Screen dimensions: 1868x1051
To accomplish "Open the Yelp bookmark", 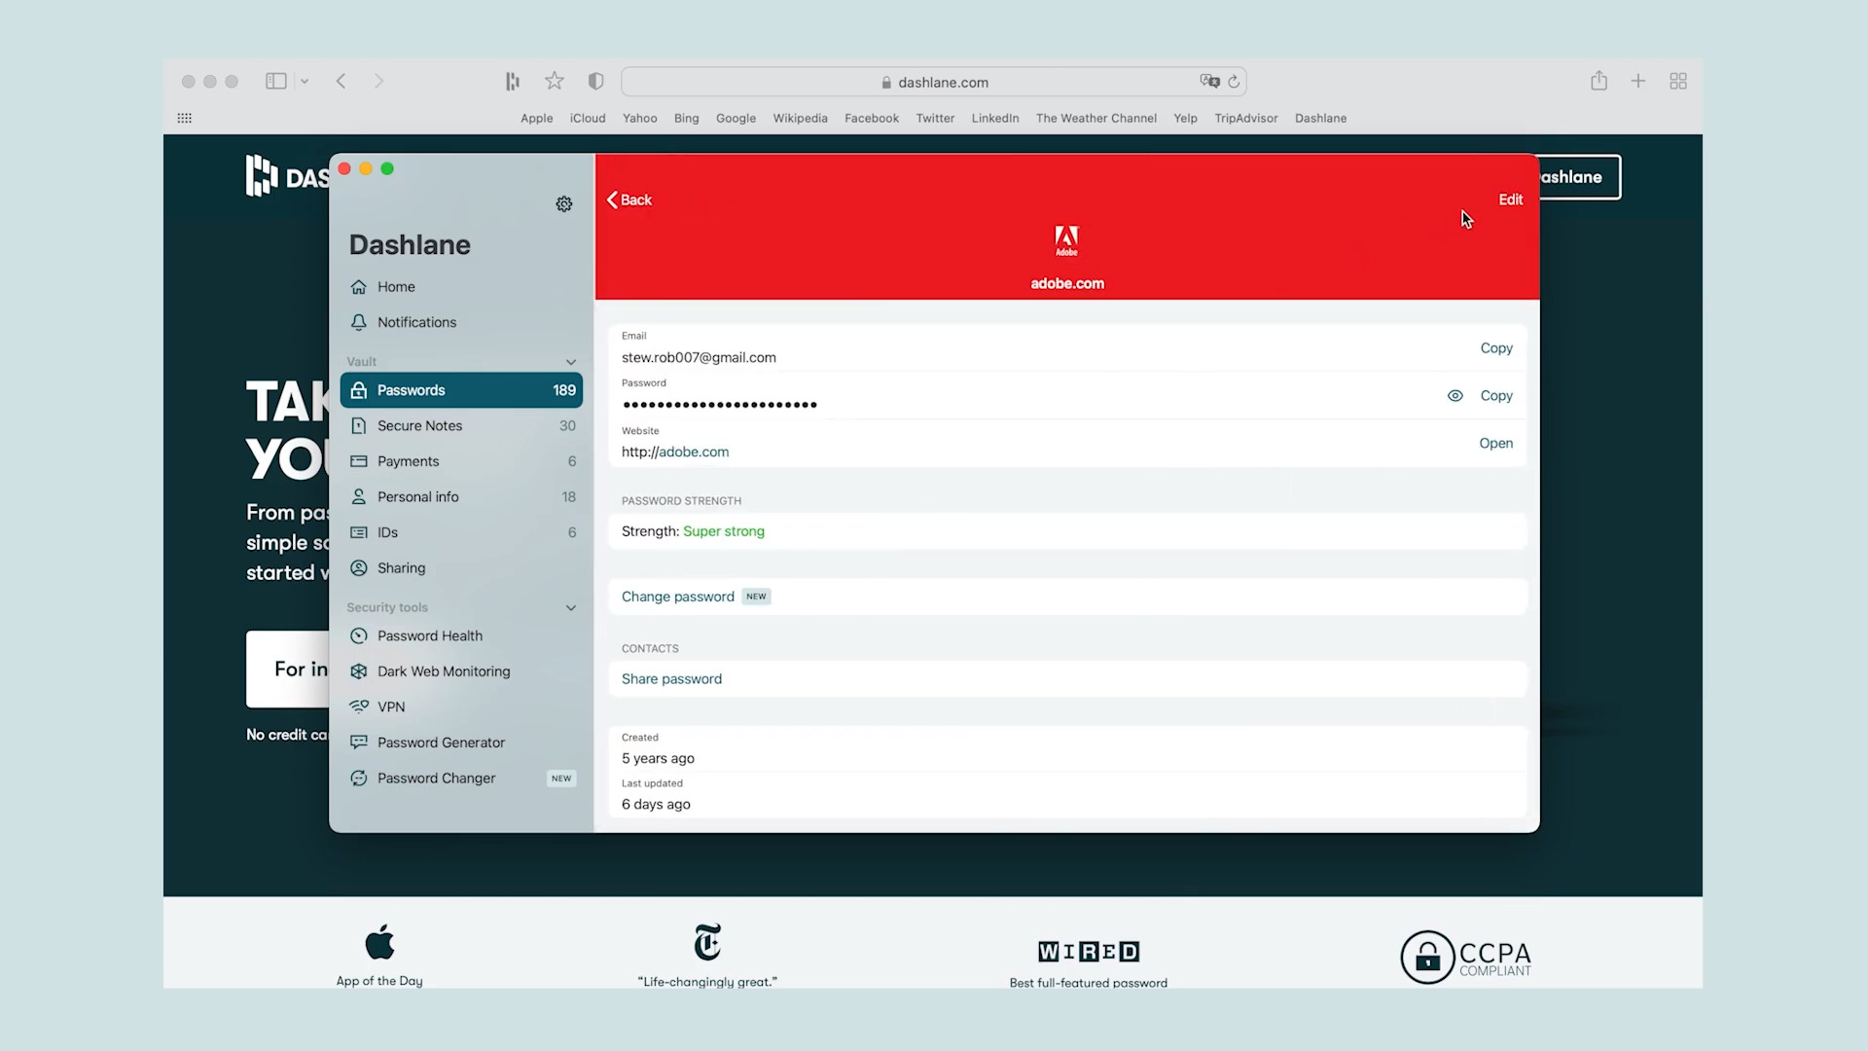I will tap(1185, 119).
